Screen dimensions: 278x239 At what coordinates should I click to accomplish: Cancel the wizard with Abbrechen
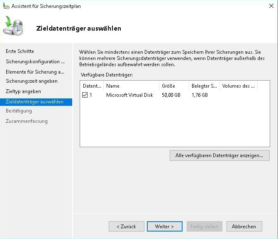[x=244, y=226]
